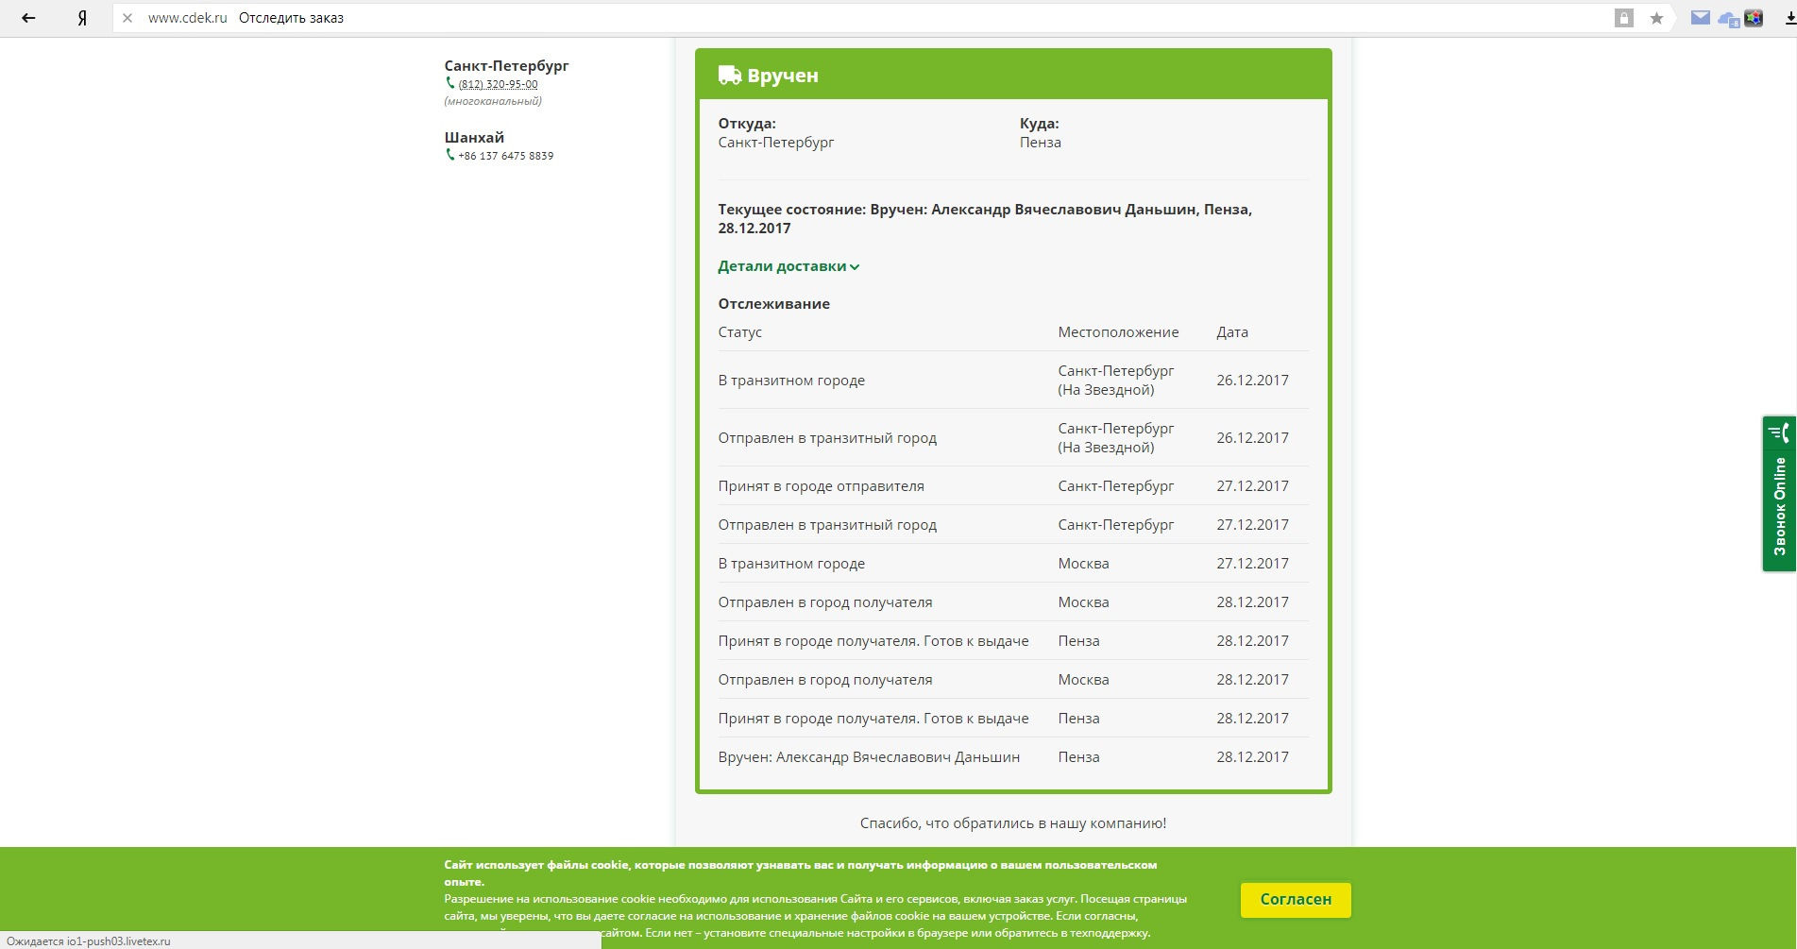Screen dimensions: 1797x949
Task: Call the Saint Petersburg number (812) 320-95-00
Action: coord(498,84)
